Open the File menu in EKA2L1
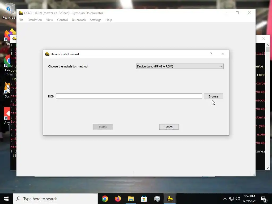272x204 pixels. (21, 20)
